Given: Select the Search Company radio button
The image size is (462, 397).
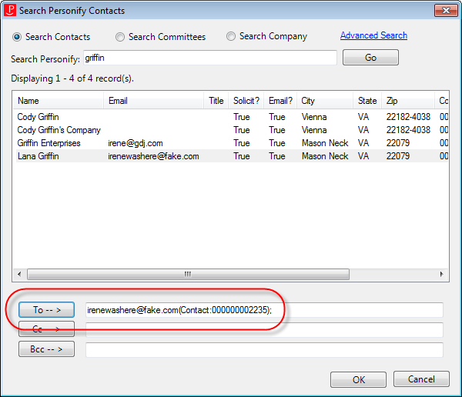Looking at the screenshot, I should coord(231,36).
